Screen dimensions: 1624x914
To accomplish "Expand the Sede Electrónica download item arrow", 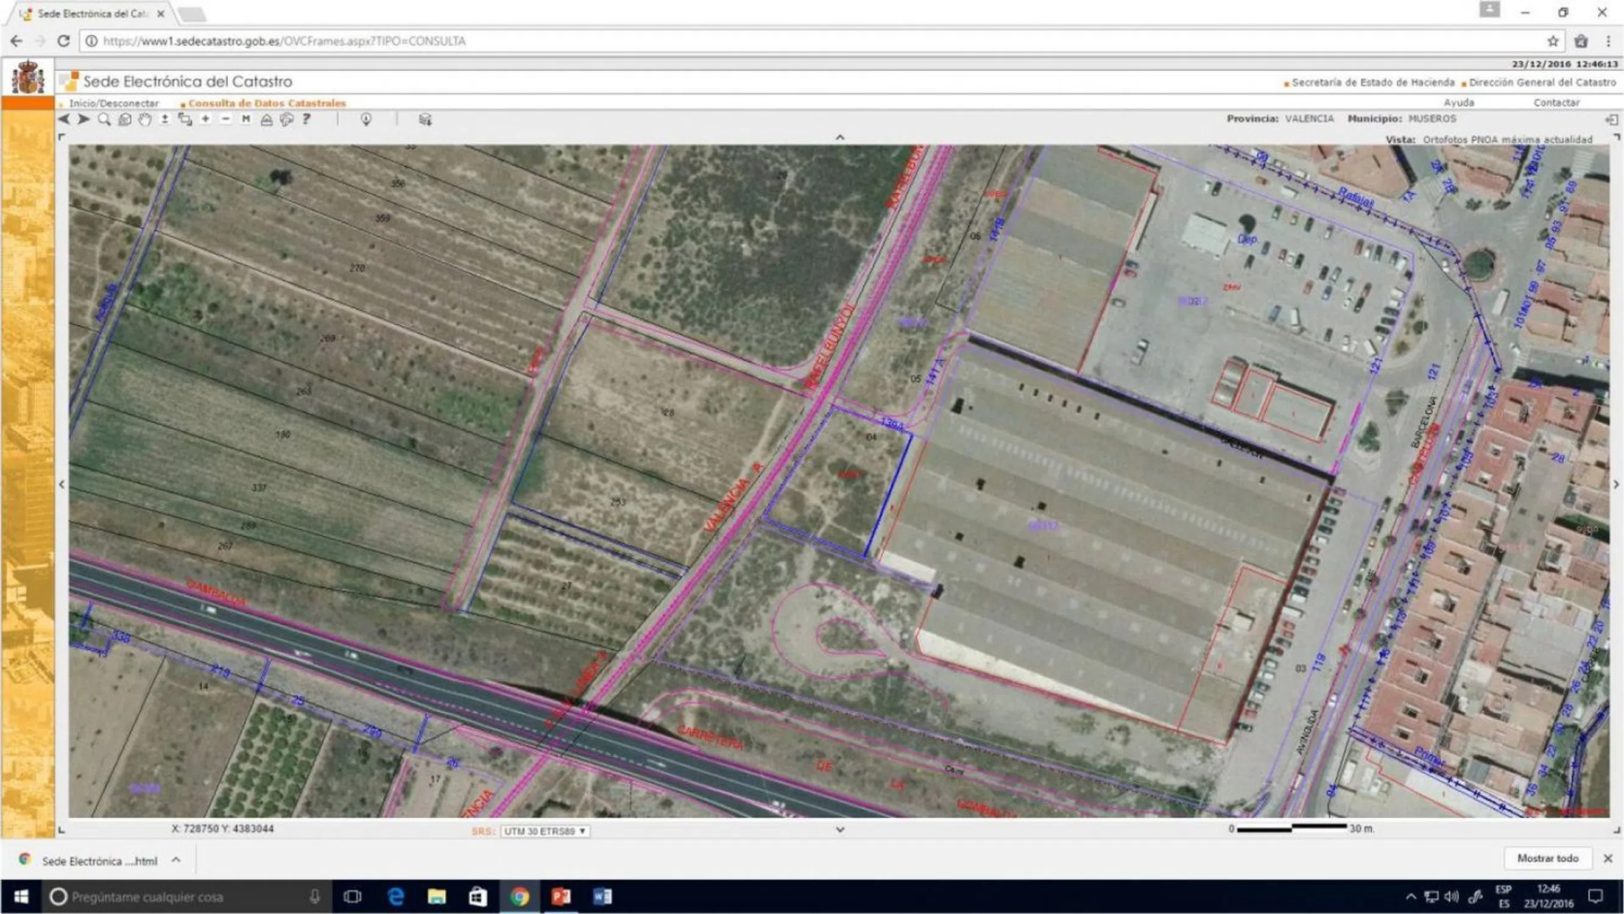I will [177, 860].
